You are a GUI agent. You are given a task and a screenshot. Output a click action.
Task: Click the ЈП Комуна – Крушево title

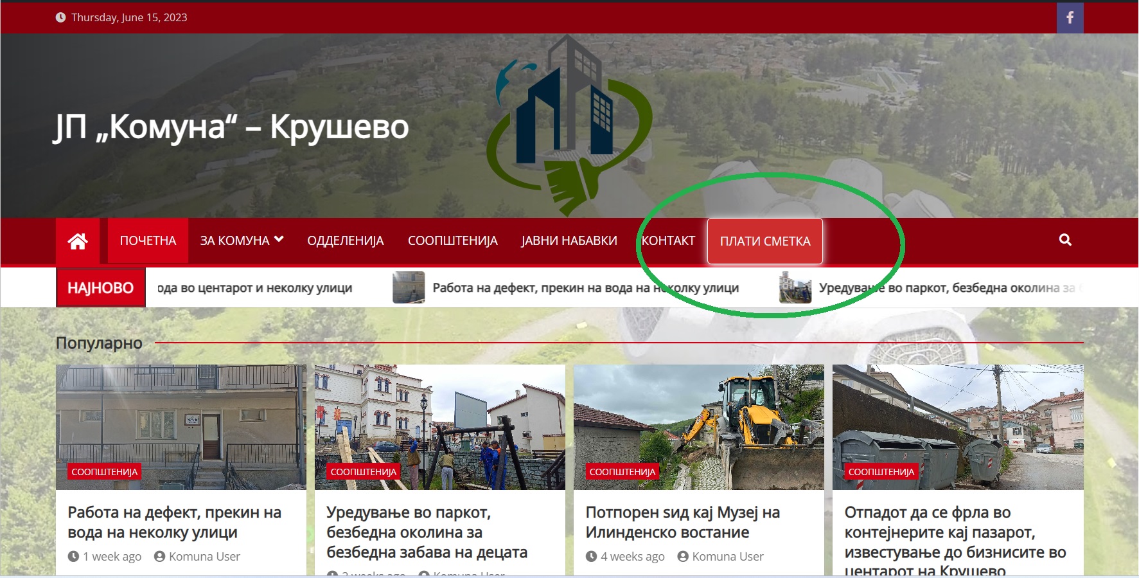231,127
